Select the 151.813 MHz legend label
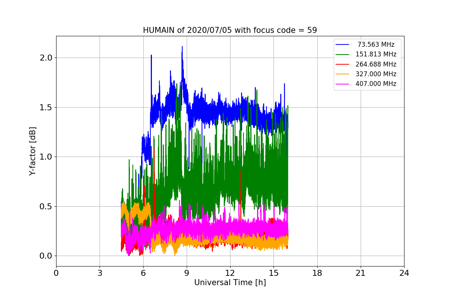The width and height of the screenshot is (449, 299). coord(376,54)
